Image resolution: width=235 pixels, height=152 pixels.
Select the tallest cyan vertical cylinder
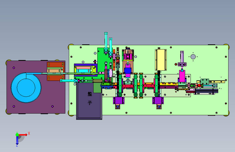106,40
